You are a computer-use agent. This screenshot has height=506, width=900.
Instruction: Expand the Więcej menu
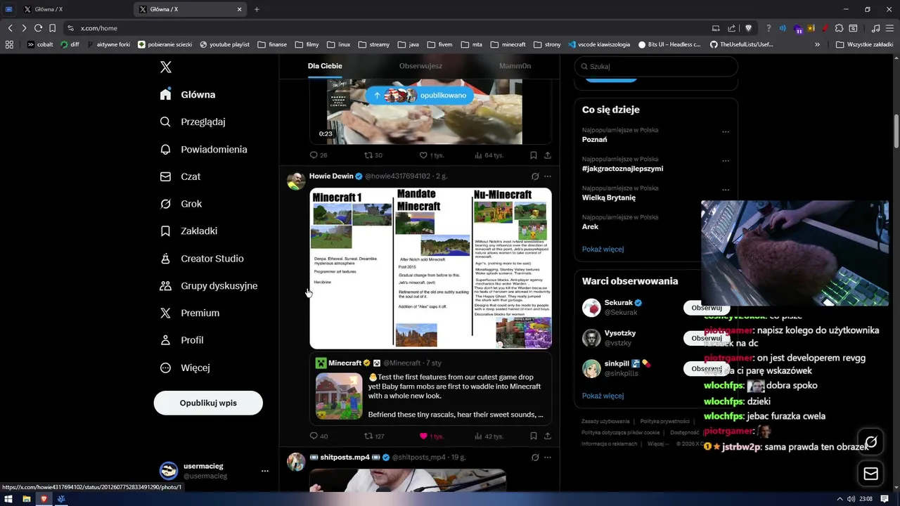185,368
